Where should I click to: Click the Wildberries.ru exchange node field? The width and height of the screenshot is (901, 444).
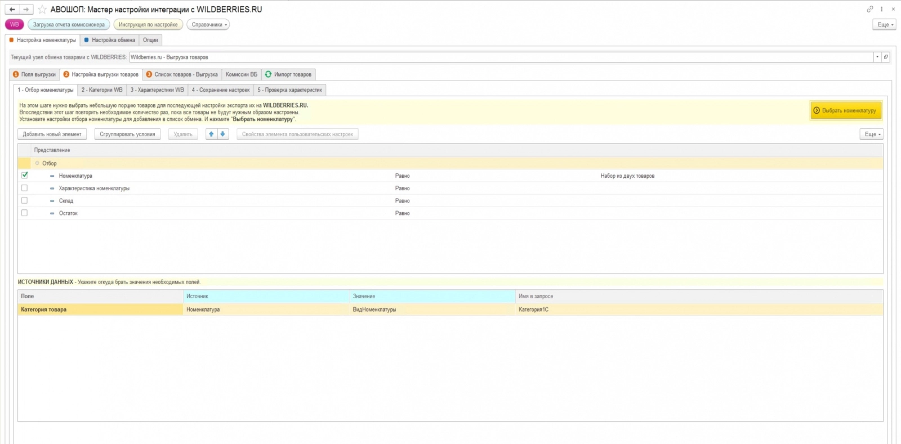pyautogui.click(x=501, y=57)
